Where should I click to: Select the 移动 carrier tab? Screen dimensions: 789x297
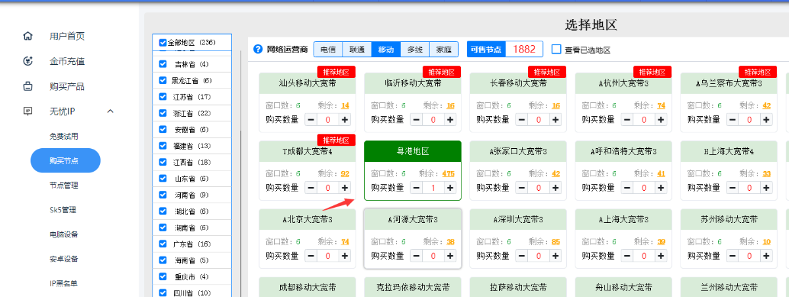[386, 49]
